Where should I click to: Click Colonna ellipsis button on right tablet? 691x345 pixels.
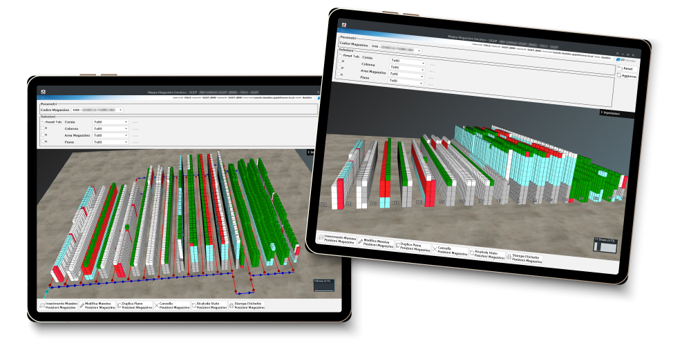point(433,63)
